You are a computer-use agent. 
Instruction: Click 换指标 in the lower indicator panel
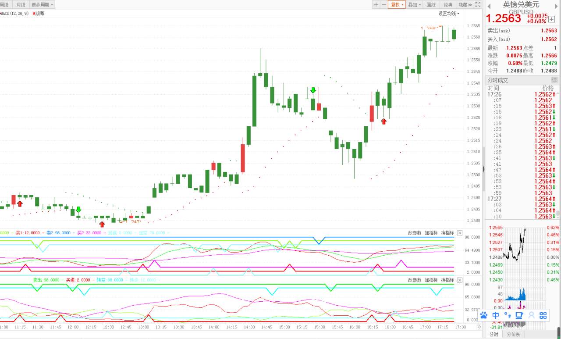point(447,280)
